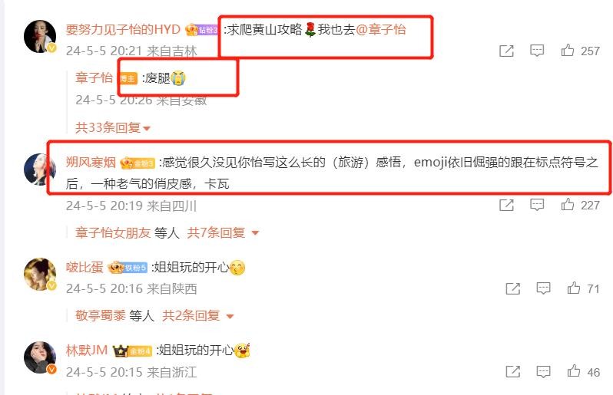Open 林默JM's user profile name

(x=86, y=350)
